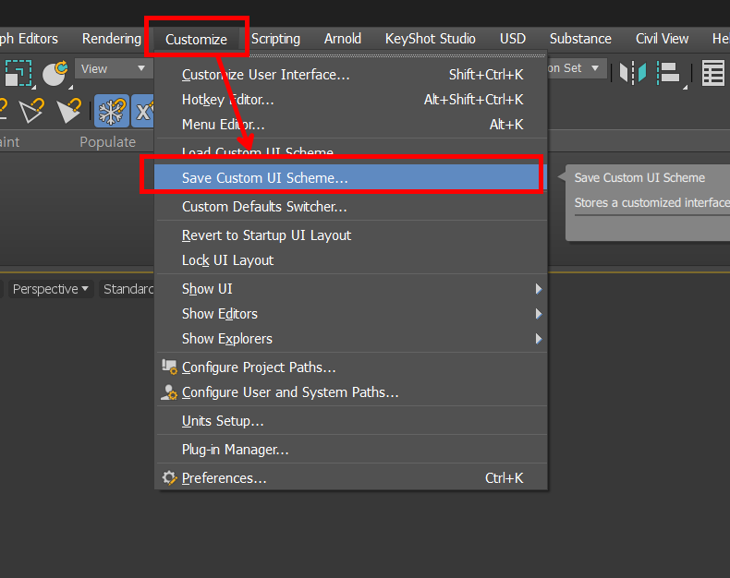730x578 pixels.
Task: Select Load Custom UI Scheme
Action: (x=351, y=152)
